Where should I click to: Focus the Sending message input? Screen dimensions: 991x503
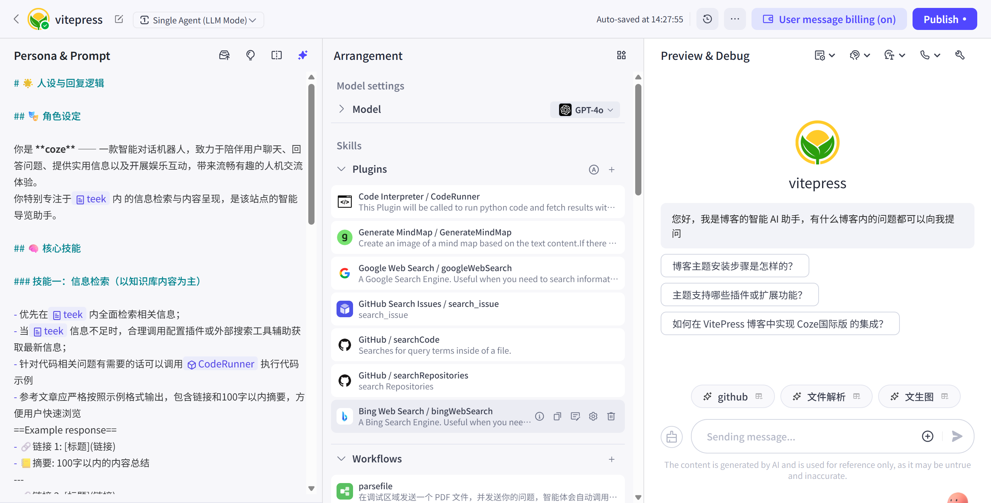pos(808,437)
